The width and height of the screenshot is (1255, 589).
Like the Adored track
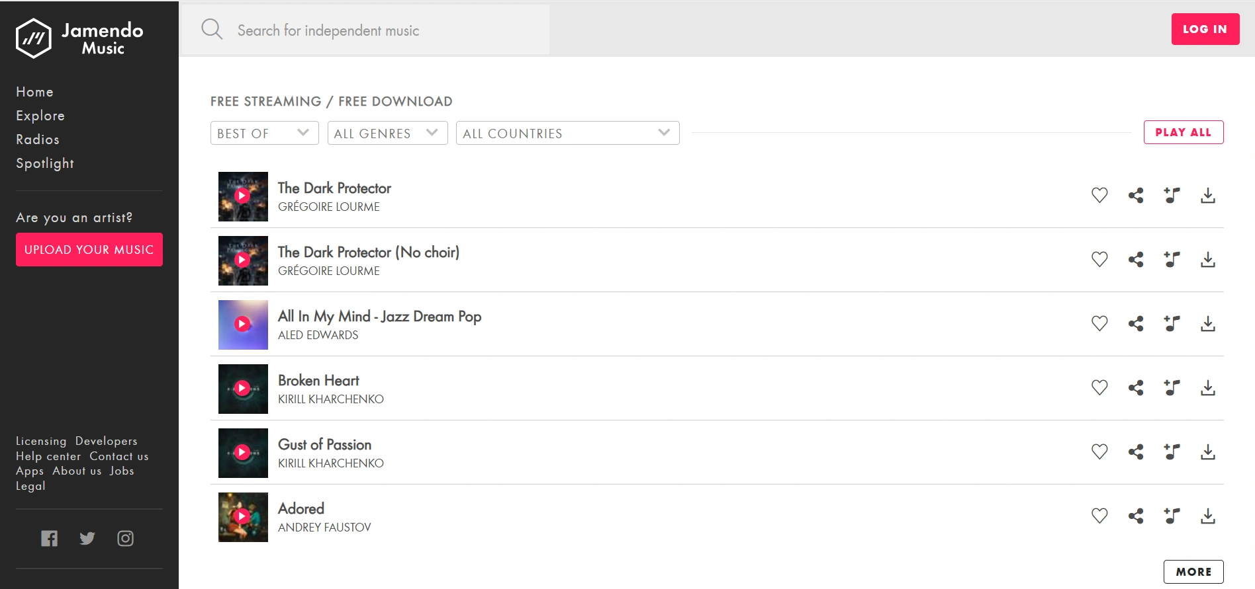1099,516
